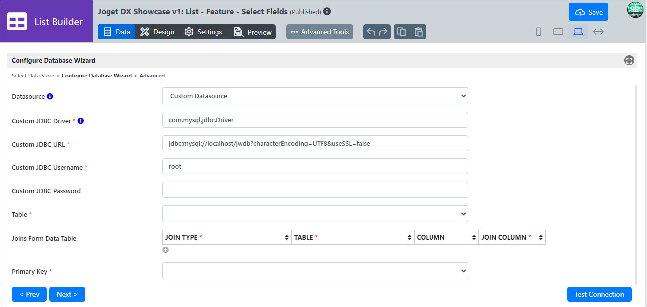Click the Datasource info icon
The height and width of the screenshot is (307, 647).
[50, 96]
